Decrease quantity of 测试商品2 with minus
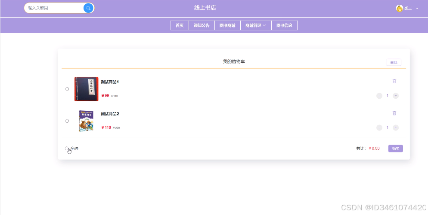The width and height of the screenshot is (428, 215). point(379,127)
